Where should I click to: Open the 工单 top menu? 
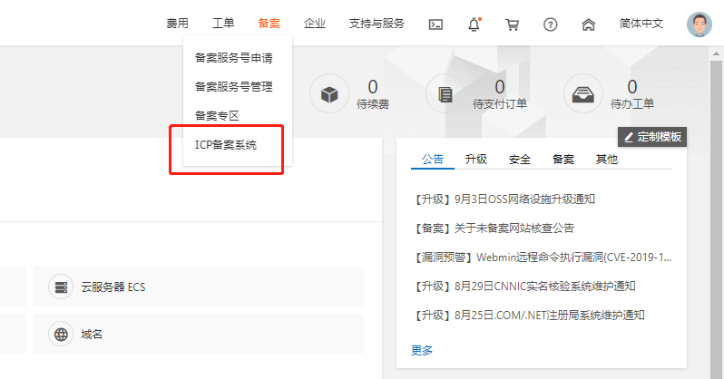pos(223,23)
